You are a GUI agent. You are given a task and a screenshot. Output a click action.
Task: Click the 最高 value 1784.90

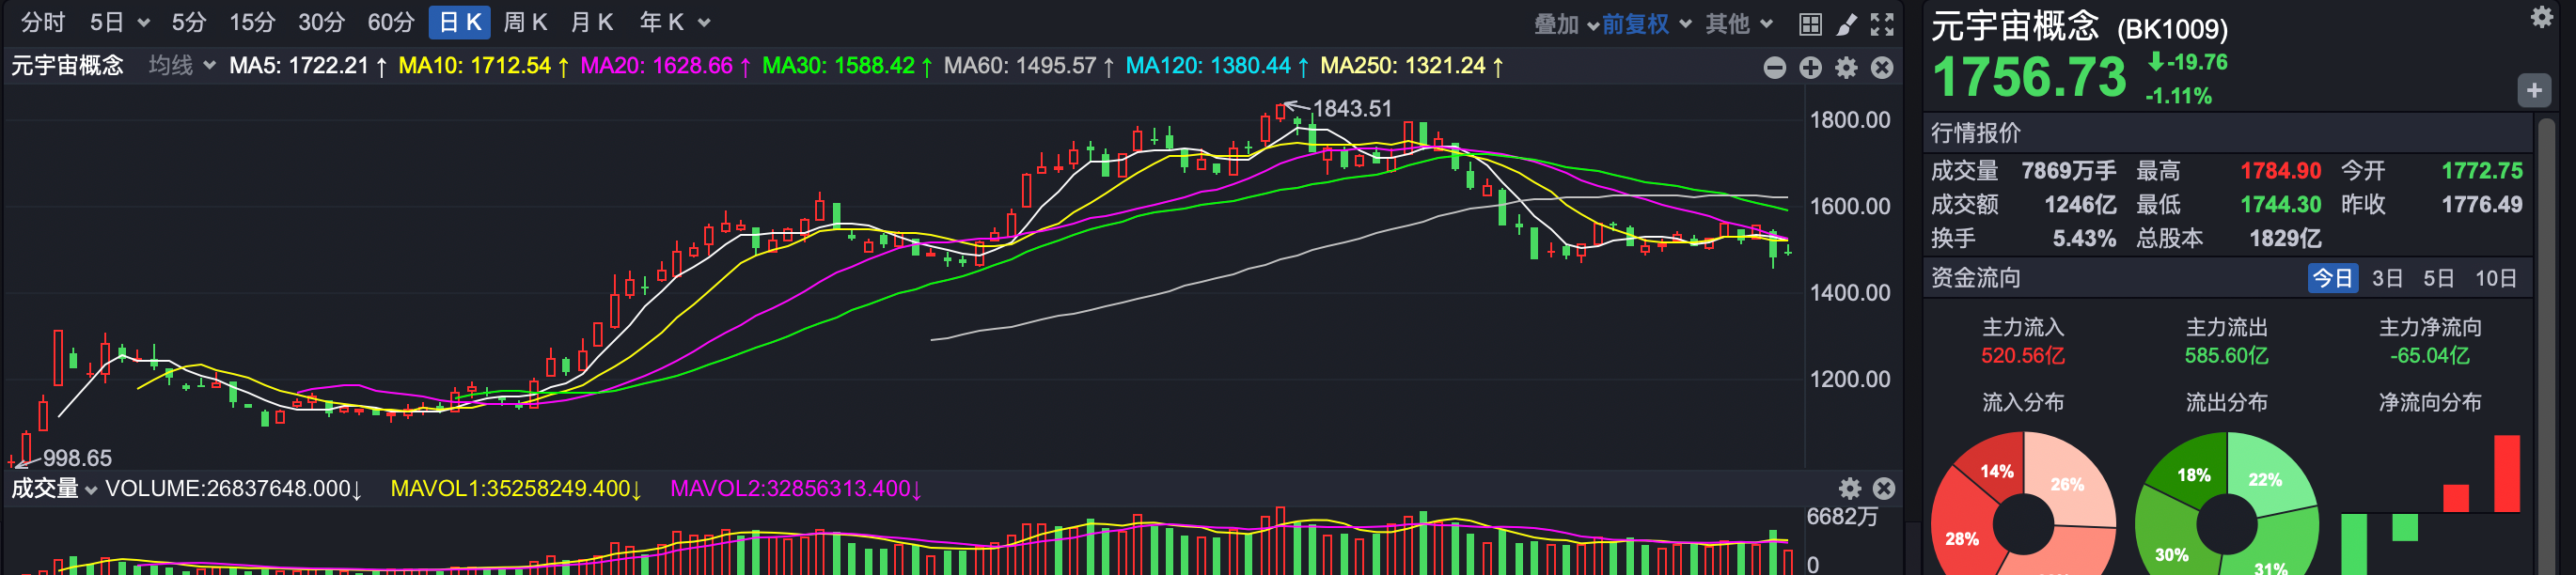click(x=2280, y=171)
